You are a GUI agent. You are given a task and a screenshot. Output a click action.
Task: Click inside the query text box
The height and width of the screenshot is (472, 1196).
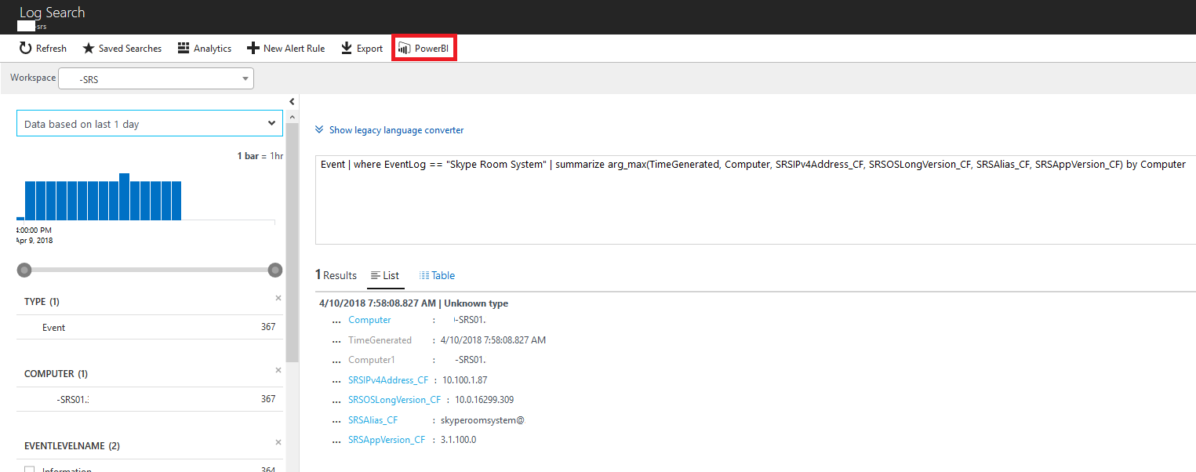pos(755,199)
